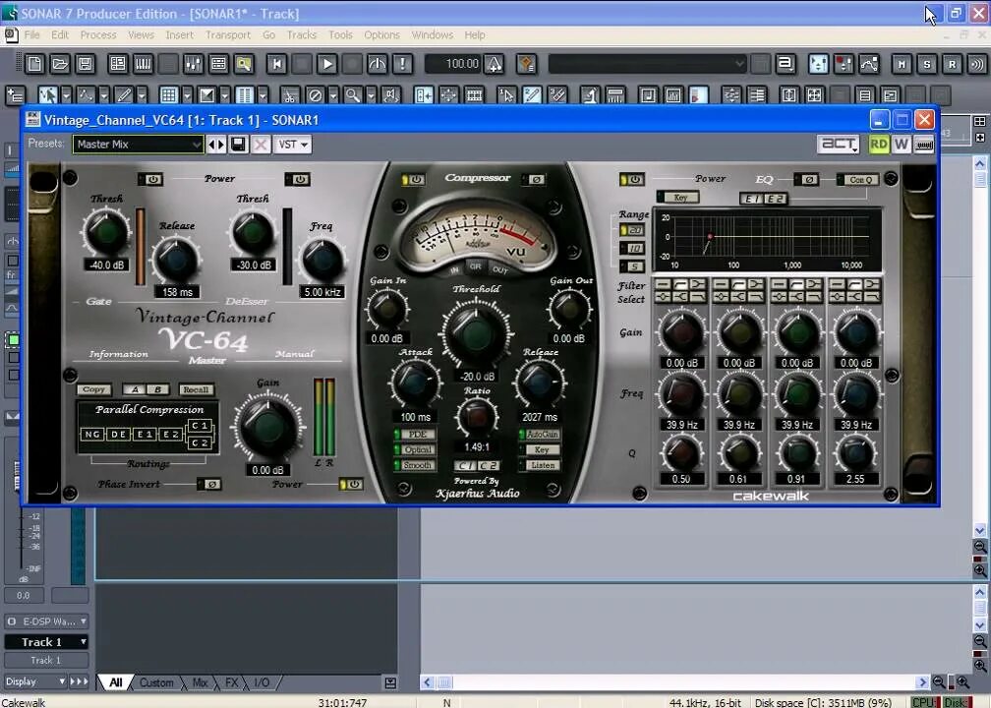991x708 pixels.
Task: Switch to the I/O tab
Action: point(262,682)
